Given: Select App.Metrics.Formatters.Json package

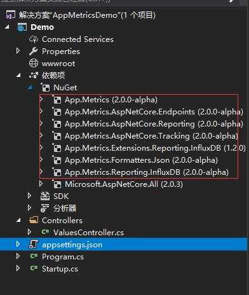Looking at the screenshot, I should (x=141, y=160).
